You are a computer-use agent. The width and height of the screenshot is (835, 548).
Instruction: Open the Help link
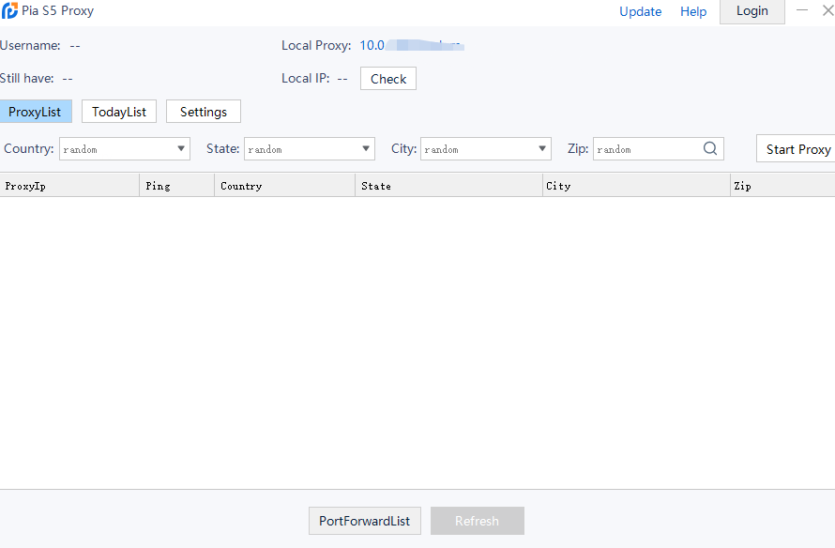693,11
